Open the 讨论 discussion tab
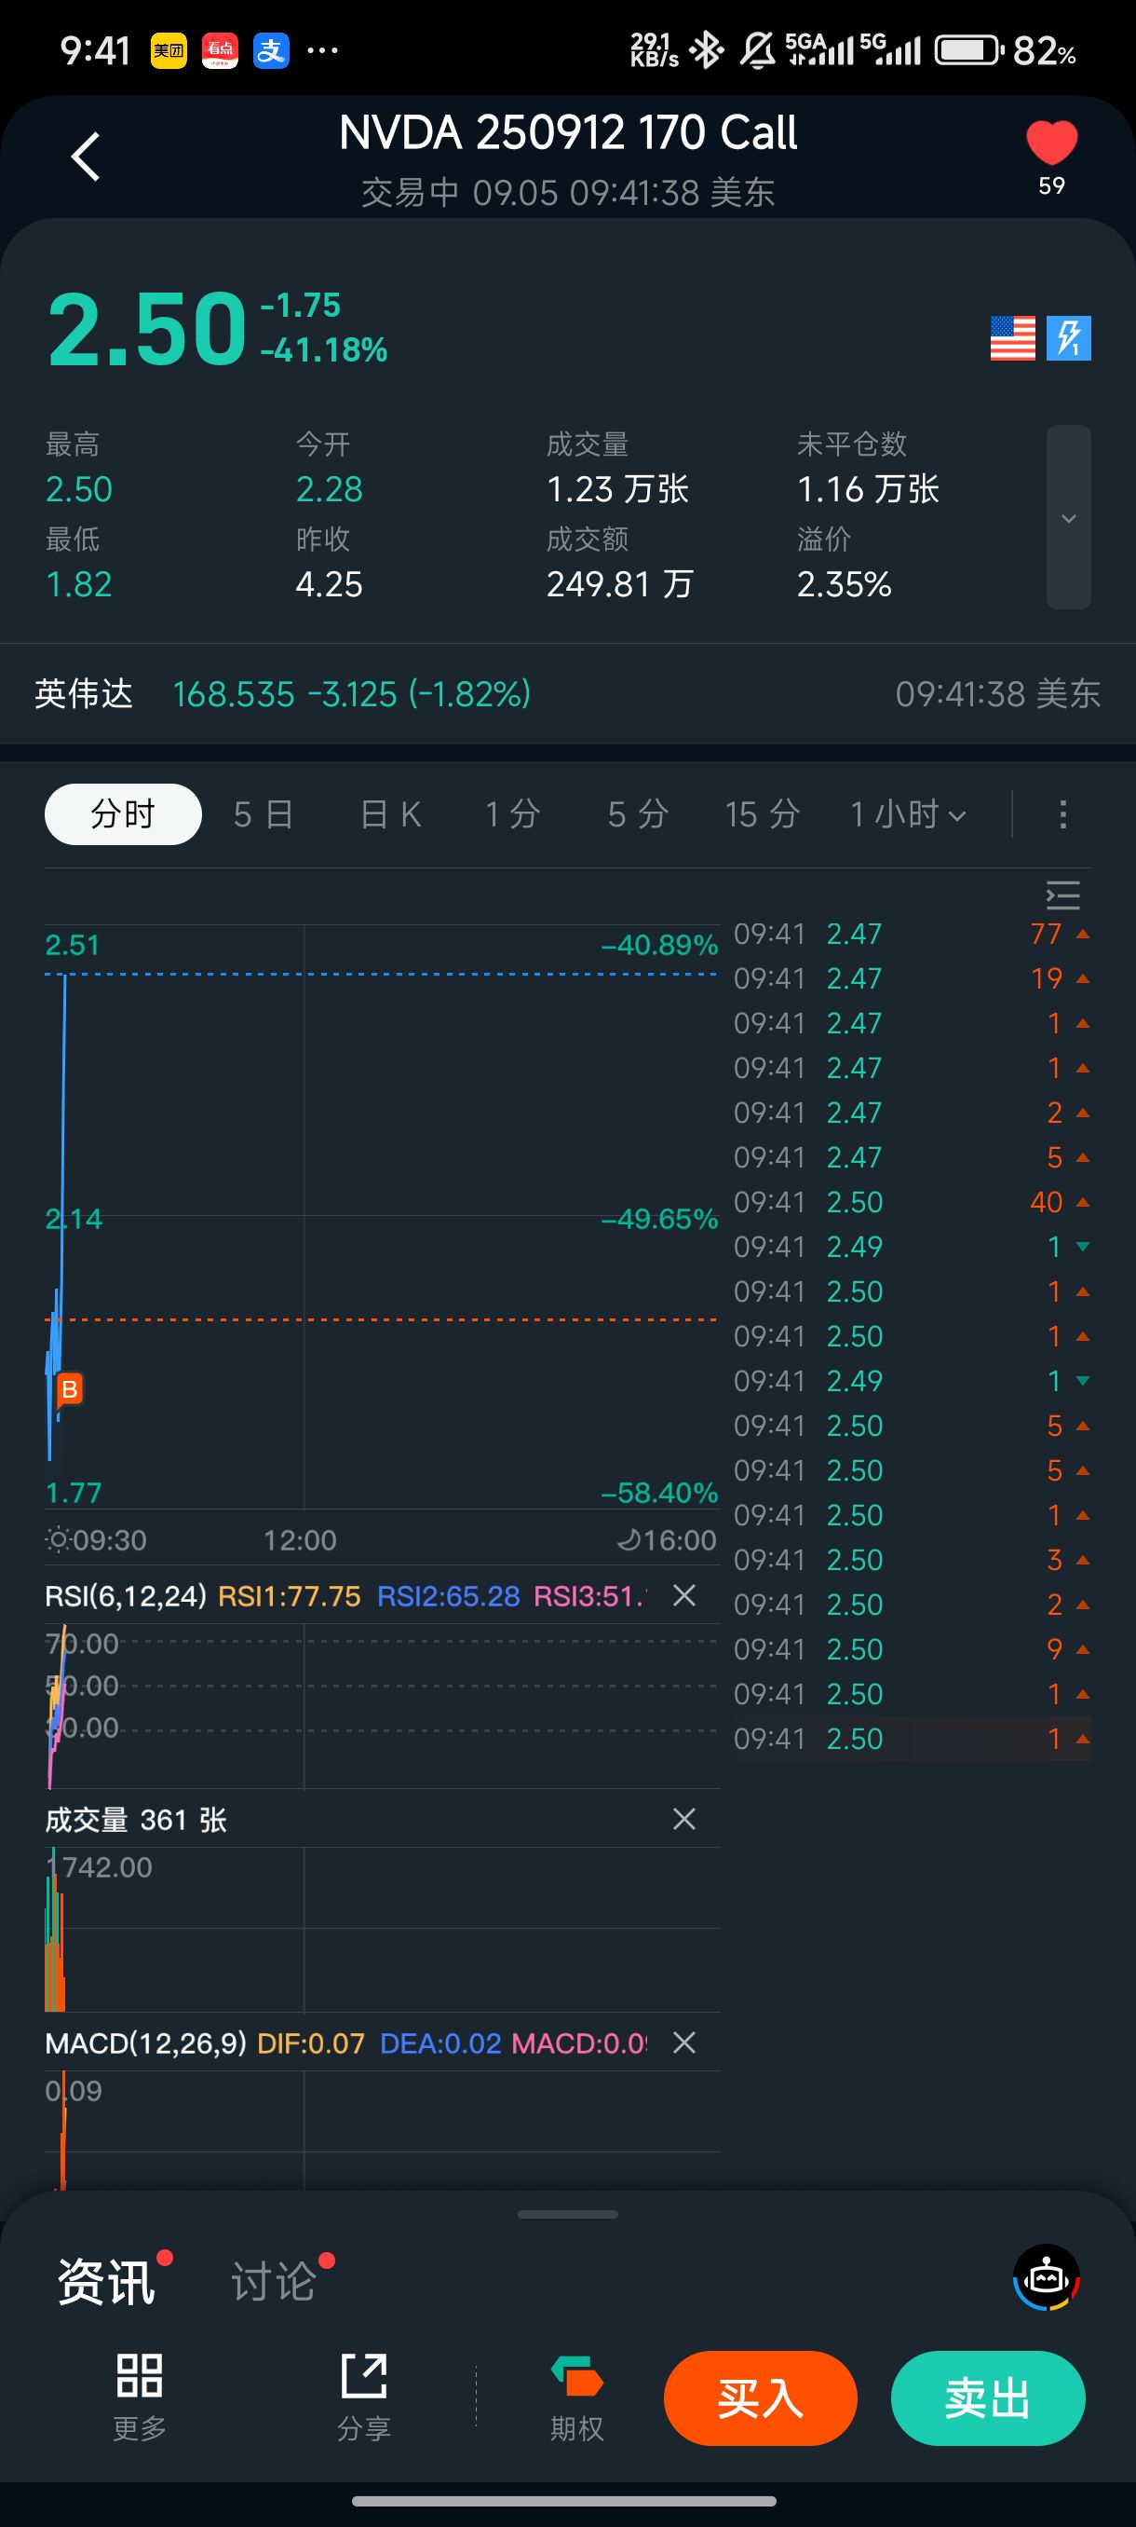The height and width of the screenshot is (2527, 1136). point(274,2281)
